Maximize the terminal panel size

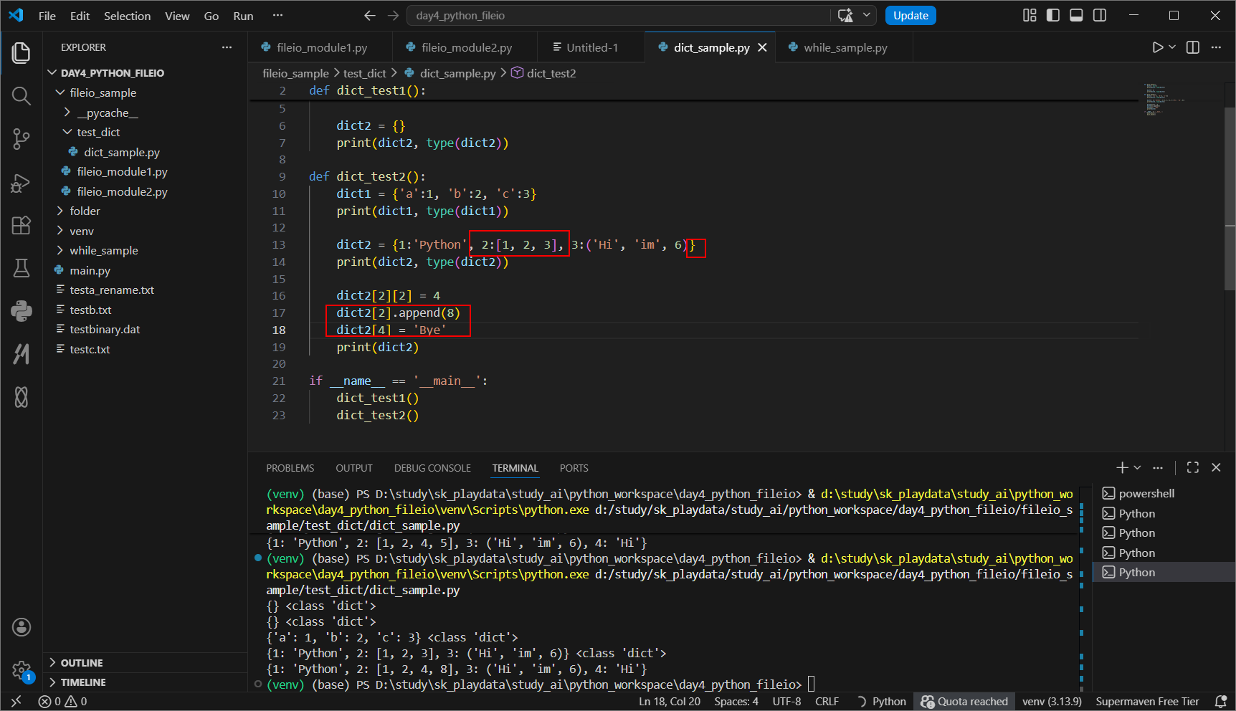pos(1193,467)
